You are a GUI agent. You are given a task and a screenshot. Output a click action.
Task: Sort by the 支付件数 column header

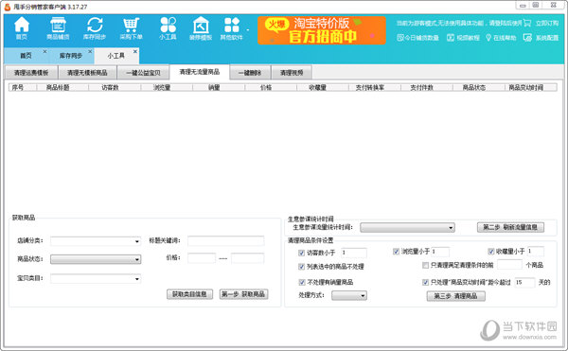426,87
